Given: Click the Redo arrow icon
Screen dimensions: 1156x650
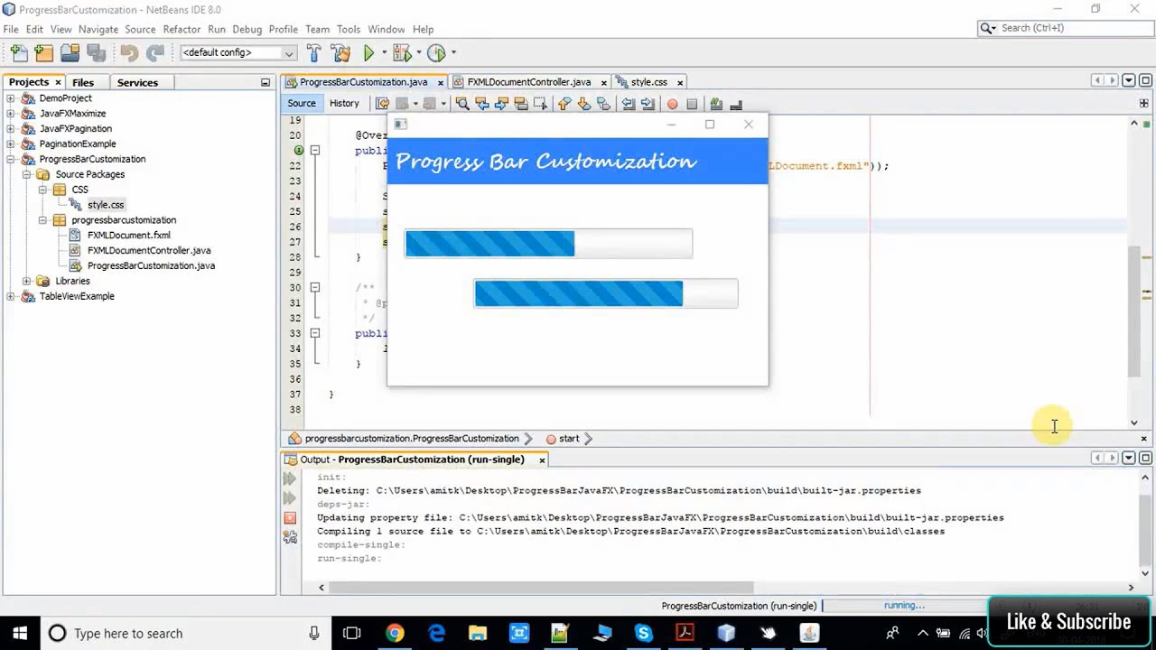Looking at the screenshot, I should (155, 53).
